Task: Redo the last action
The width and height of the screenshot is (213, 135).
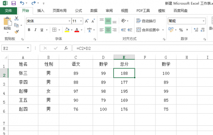Action: pyautogui.click(x=33, y=3)
